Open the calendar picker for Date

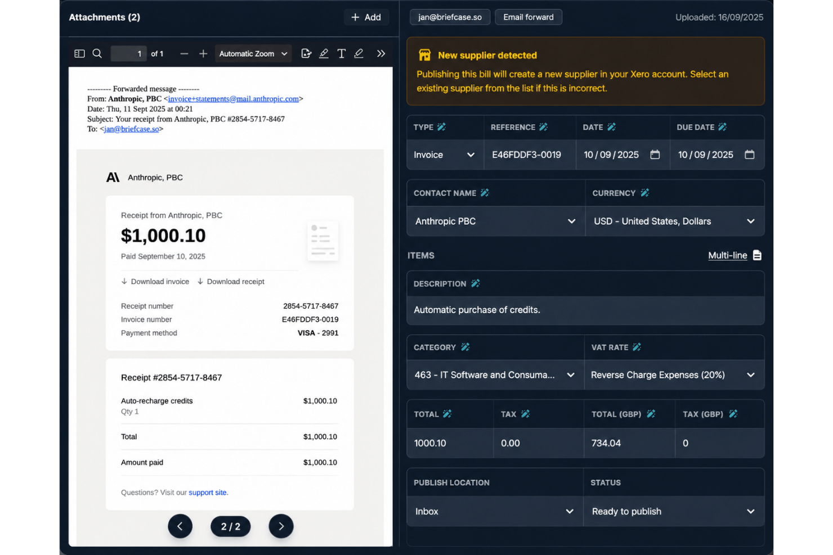(655, 155)
